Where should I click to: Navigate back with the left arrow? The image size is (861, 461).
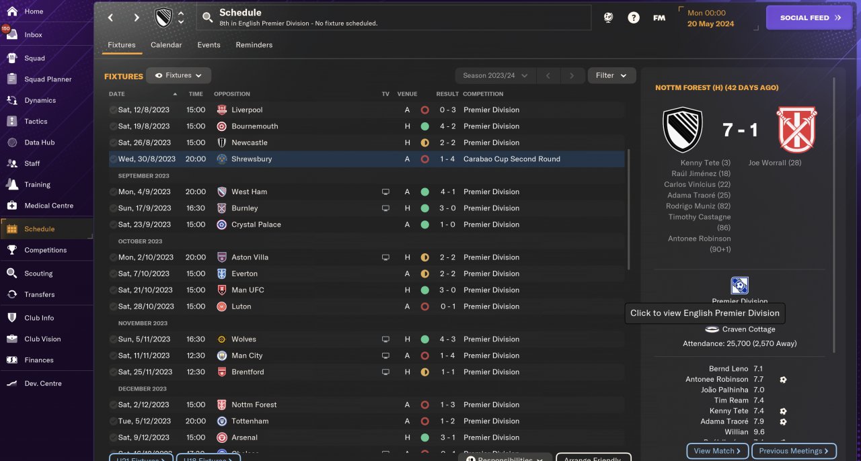(111, 18)
